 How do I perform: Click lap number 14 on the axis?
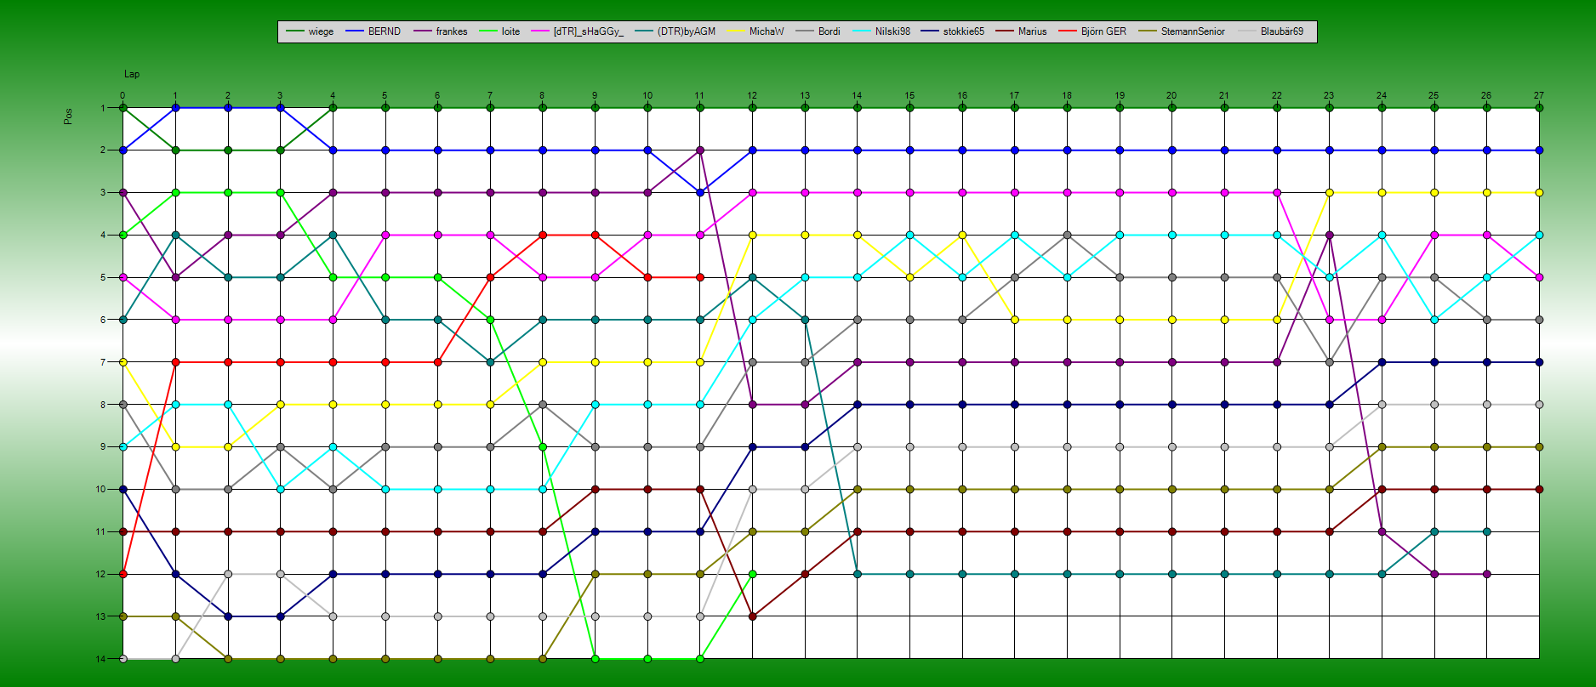(857, 96)
